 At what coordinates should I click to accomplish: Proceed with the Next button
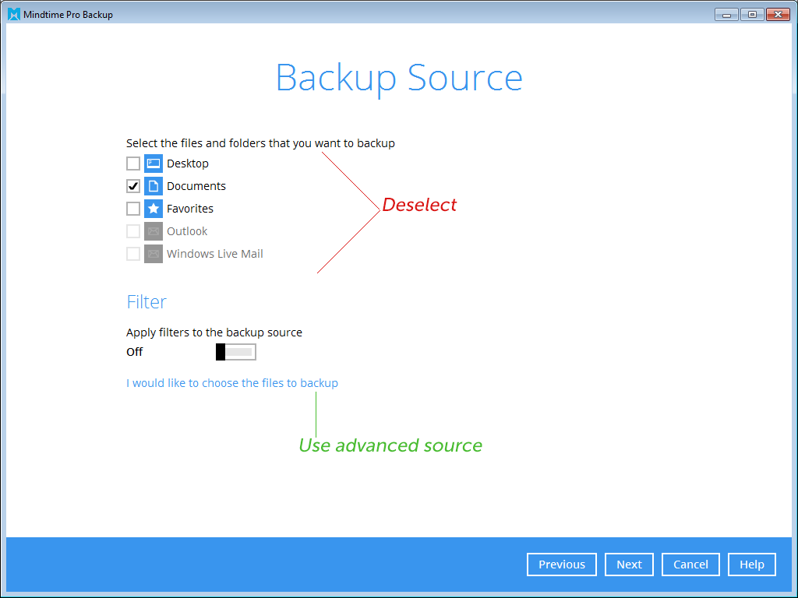(629, 565)
